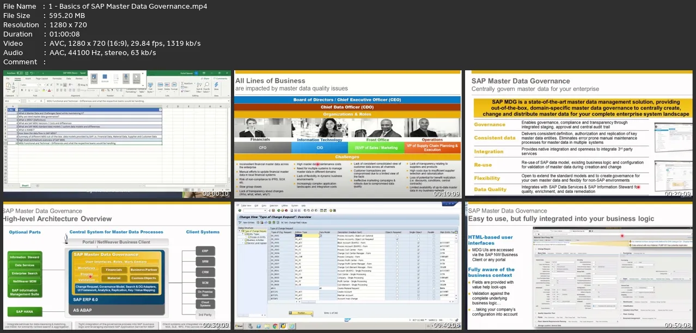The image size is (696, 333).
Task: Toggle Single Object for Create Material Request row
Action: pyautogui.click(x=418, y=288)
